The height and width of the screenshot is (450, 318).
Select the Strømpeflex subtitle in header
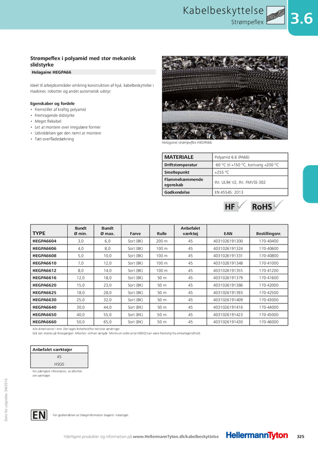coord(247,22)
